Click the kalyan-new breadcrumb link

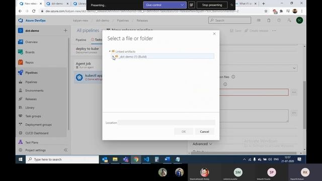tap(80, 21)
